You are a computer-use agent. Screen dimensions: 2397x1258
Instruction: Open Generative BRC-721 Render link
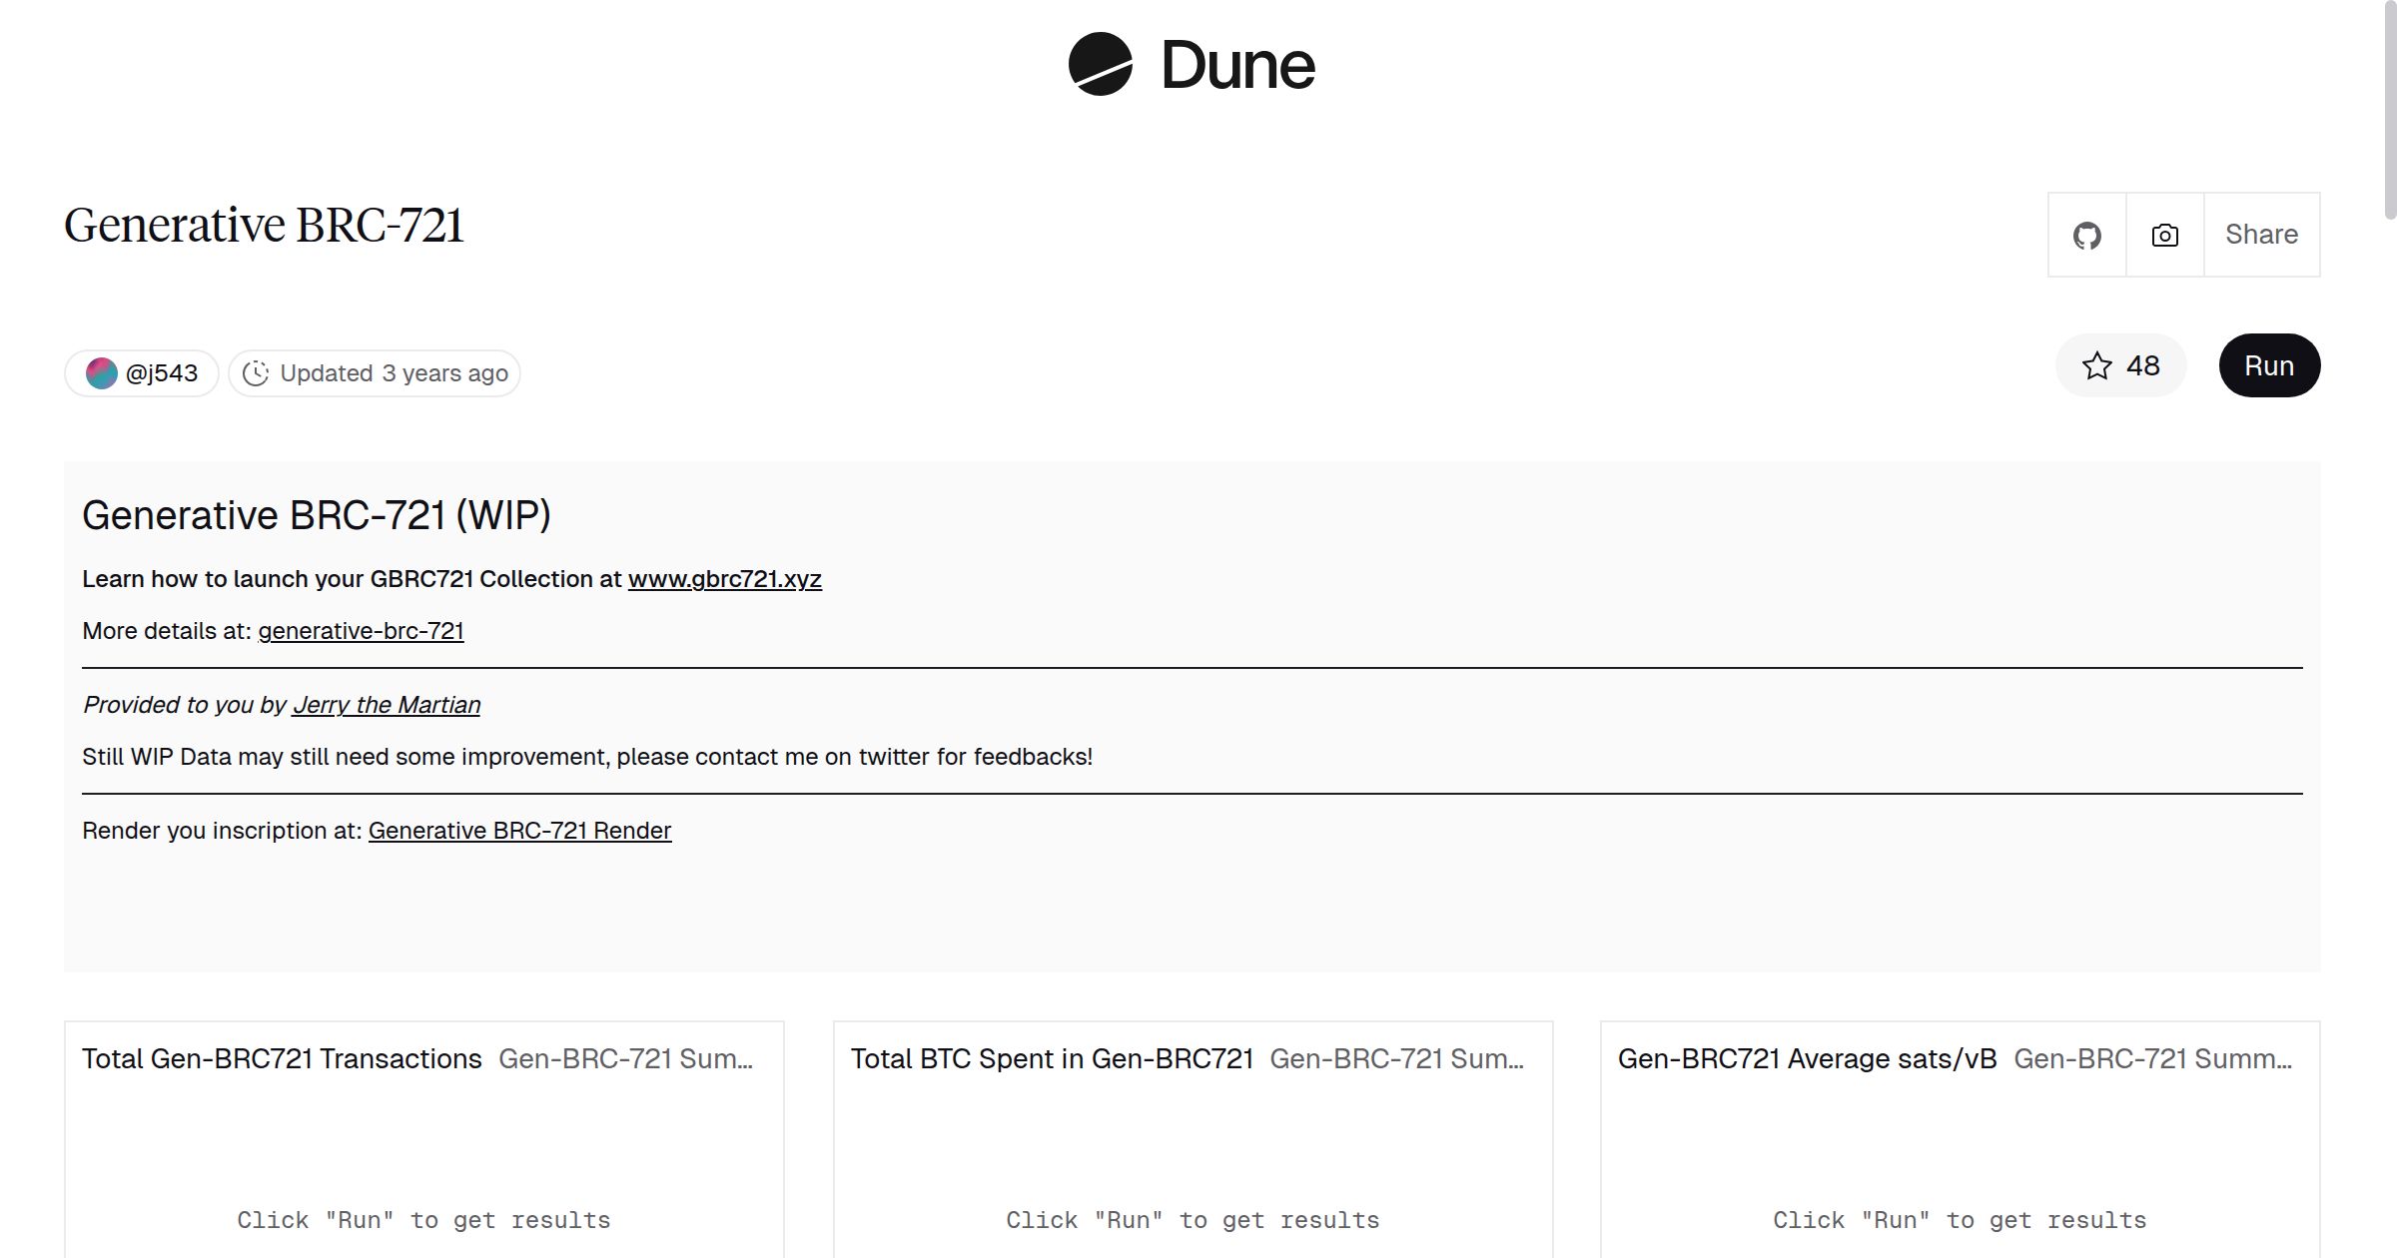coord(519,831)
